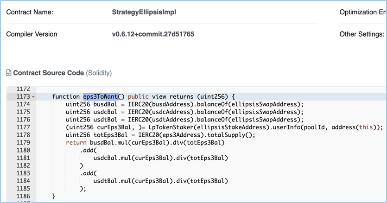
Task: Click the return statement on line 1179
Action: pyautogui.click(x=76, y=143)
